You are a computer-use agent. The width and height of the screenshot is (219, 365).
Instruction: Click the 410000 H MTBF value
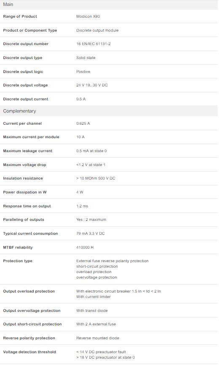85,247
